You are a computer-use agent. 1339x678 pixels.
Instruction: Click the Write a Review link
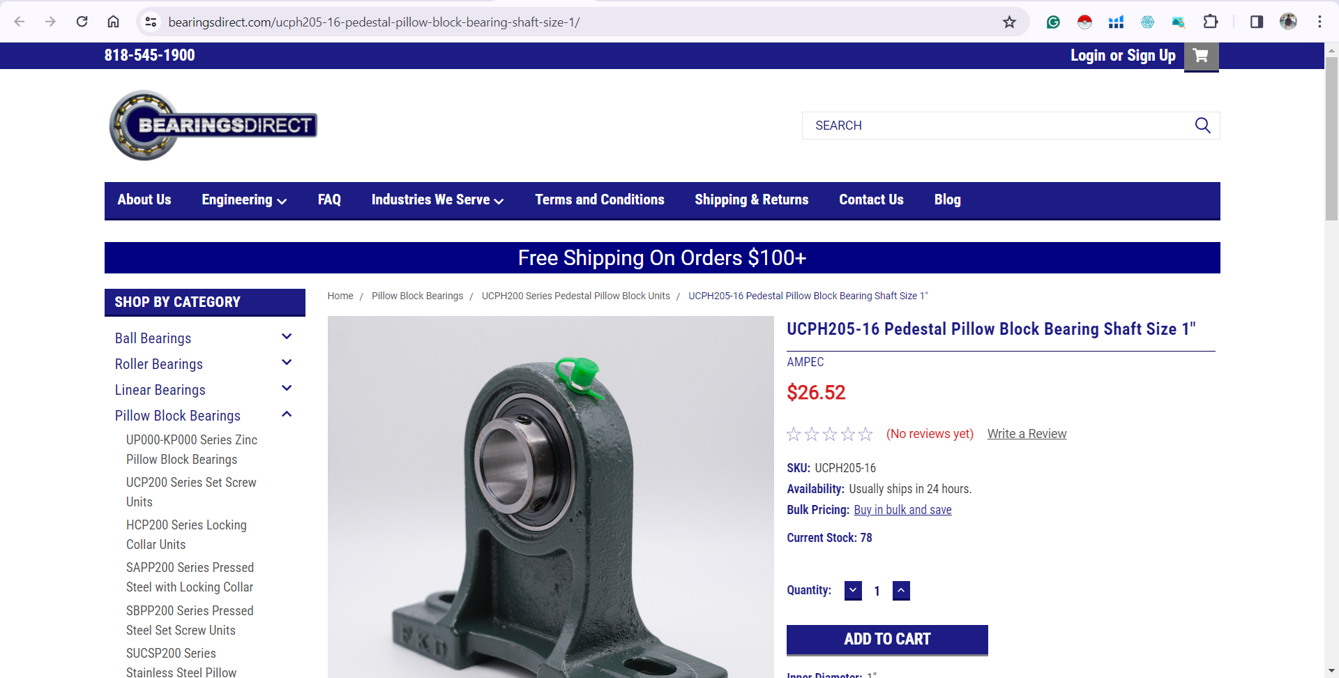coord(1027,434)
